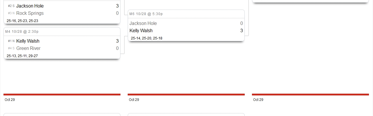373x116 pixels.
Task: Click the rightmost Oct 29 date label
Action: [x=258, y=100]
